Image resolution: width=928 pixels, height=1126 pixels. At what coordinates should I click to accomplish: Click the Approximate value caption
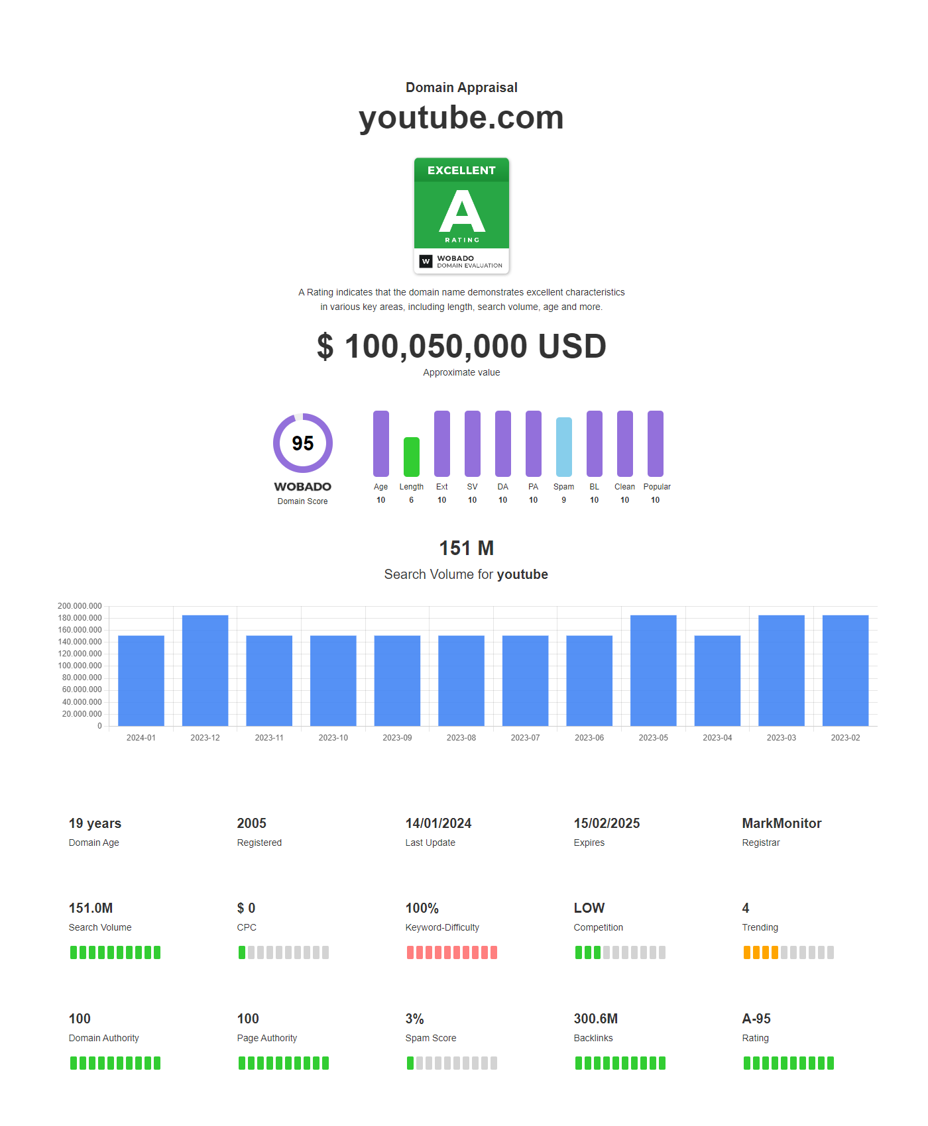click(461, 372)
